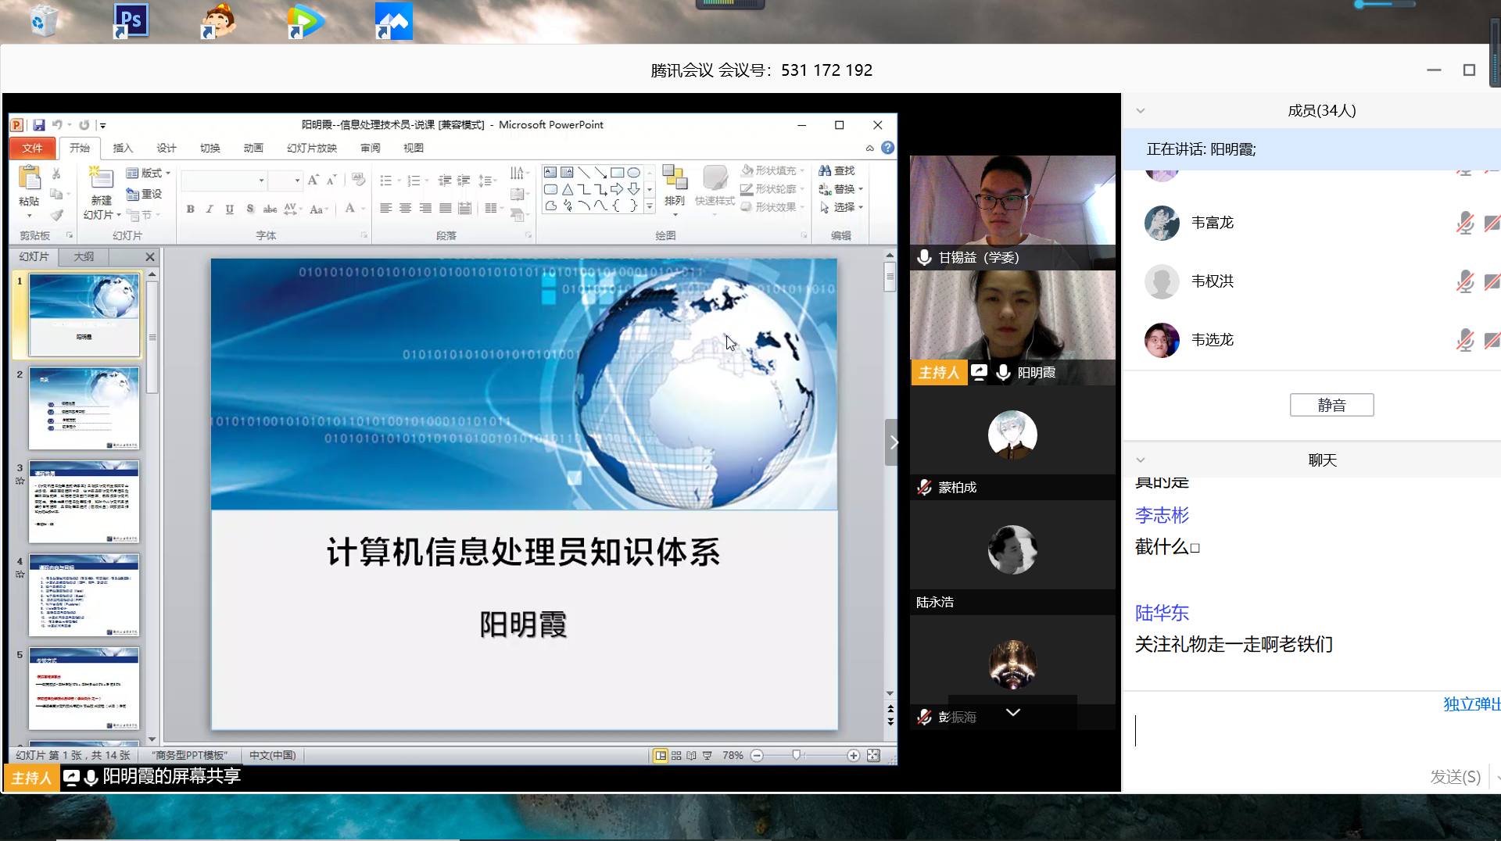Viewport: 1501px width, 841px height.
Task: Click the Save icon in PowerPoint toolbar
Action: pos(39,125)
